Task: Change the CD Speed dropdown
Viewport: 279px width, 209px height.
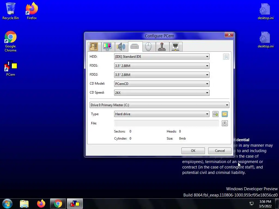Action: tap(162, 93)
